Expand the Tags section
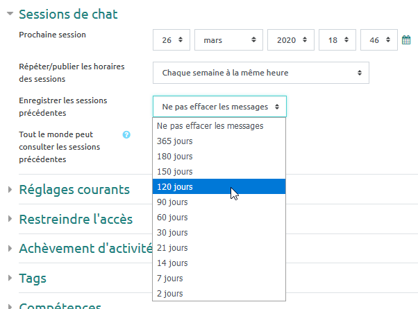 (33, 279)
